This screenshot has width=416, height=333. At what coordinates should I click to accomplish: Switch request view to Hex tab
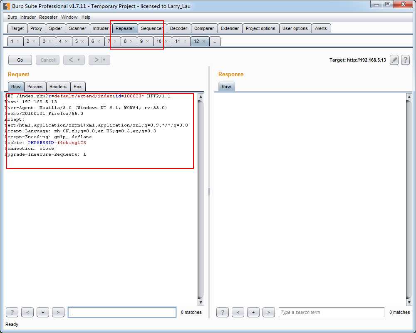tap(77, 87)
